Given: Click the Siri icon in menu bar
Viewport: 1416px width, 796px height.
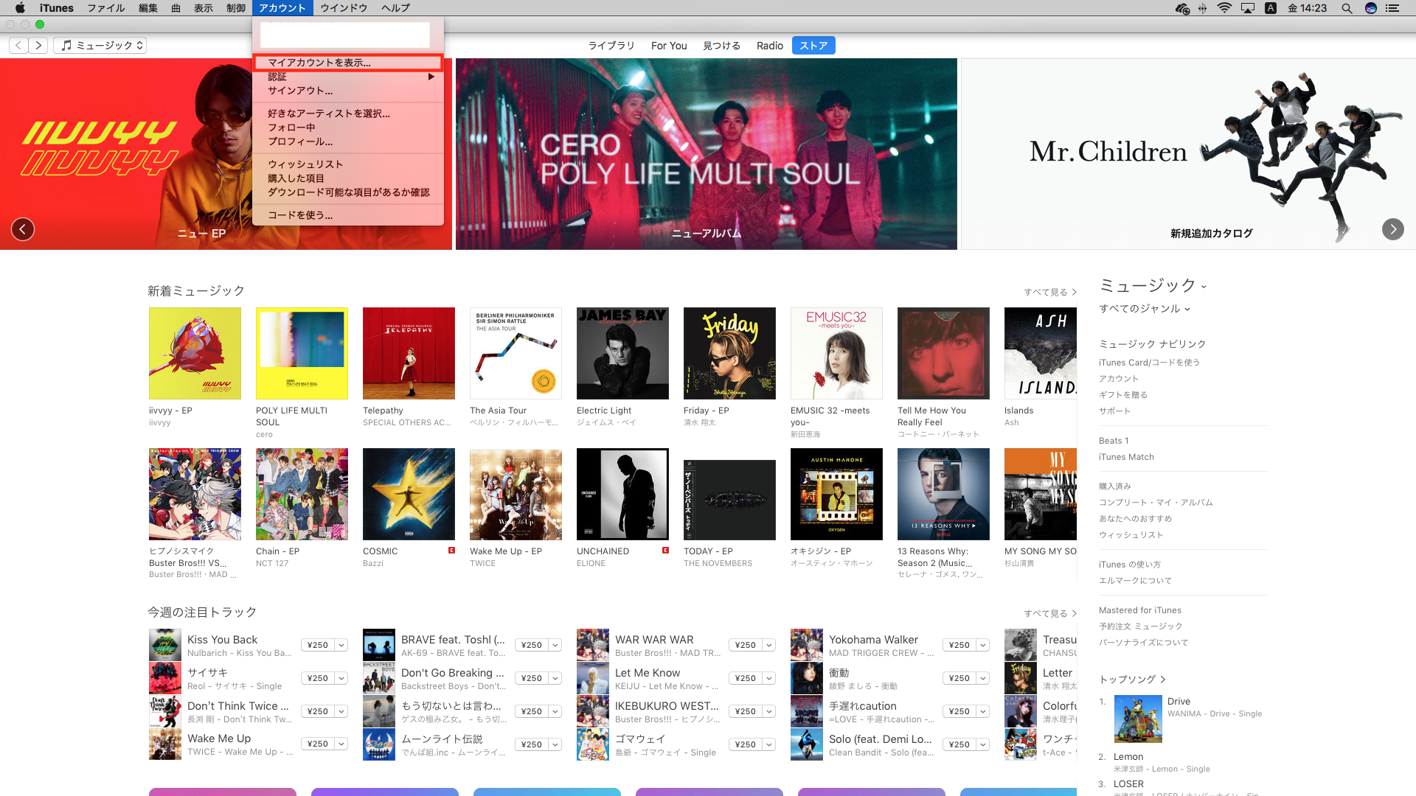Looking at the screenshot, I should tap(1371, 8).
